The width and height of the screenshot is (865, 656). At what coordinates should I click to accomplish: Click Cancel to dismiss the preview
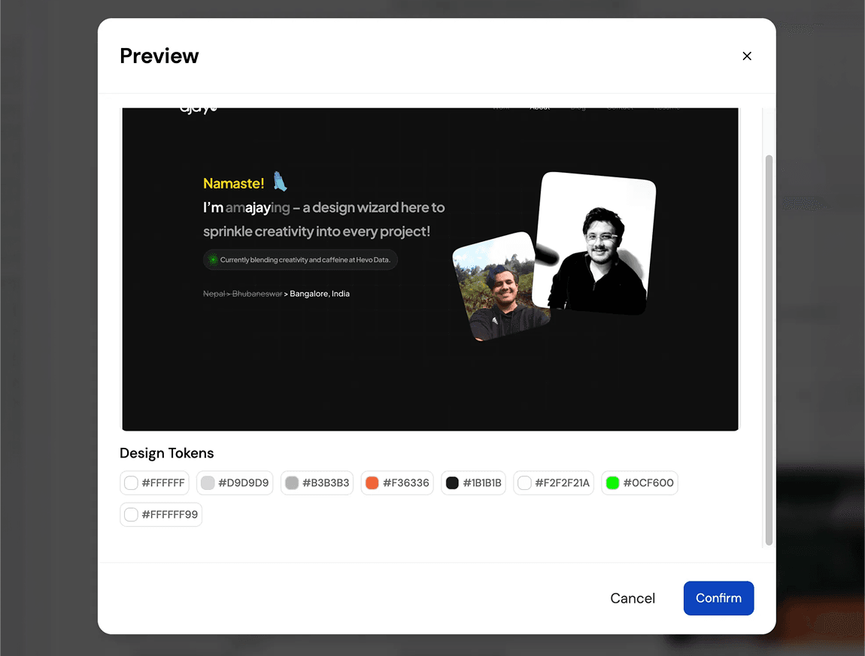click(x=633, y=598)
